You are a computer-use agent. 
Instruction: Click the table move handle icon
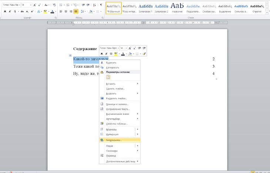tap(70, 55)
